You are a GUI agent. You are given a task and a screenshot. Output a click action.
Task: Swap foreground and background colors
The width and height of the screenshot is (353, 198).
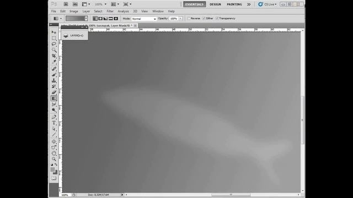pos(56,164)
